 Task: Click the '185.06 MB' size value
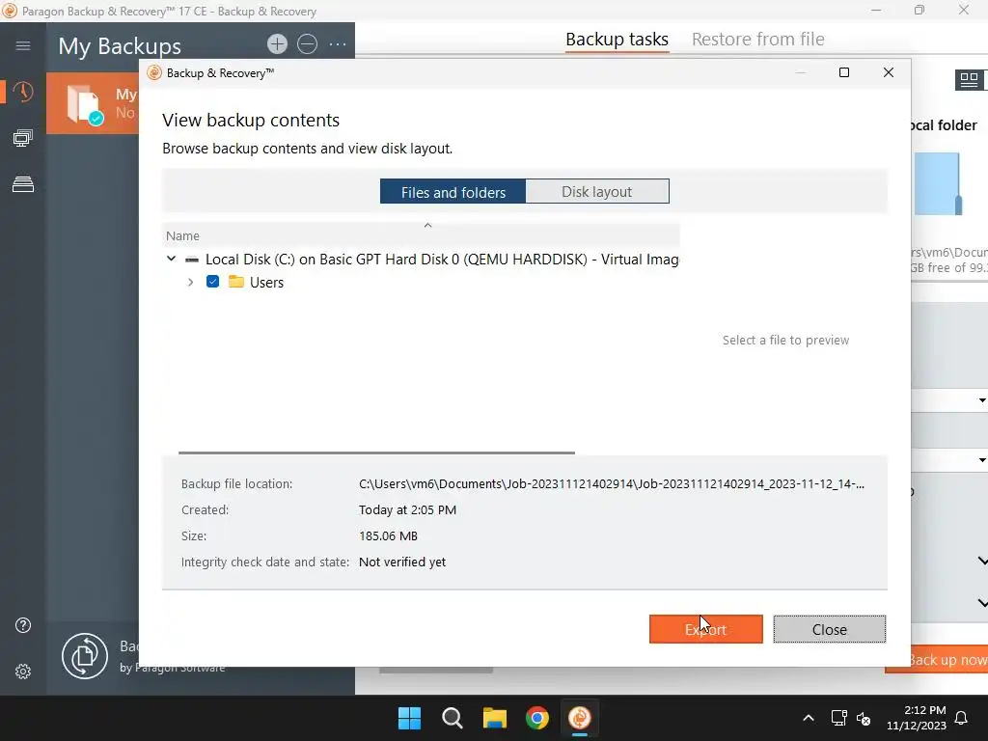pos(388,535)
